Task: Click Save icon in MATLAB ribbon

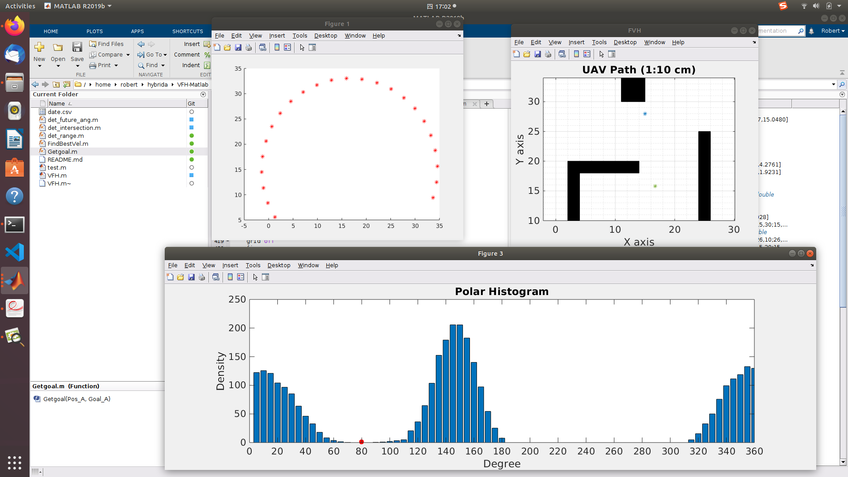Action: (77, 47)
